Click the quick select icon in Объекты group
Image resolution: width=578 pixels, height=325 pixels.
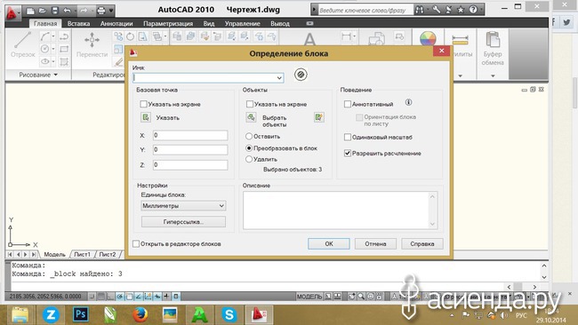click(319, 117)
